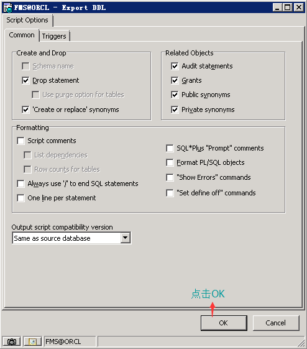Click the clock icon button in status bar
Viewport: 307px width, 349px height.
tap(32, 342)
